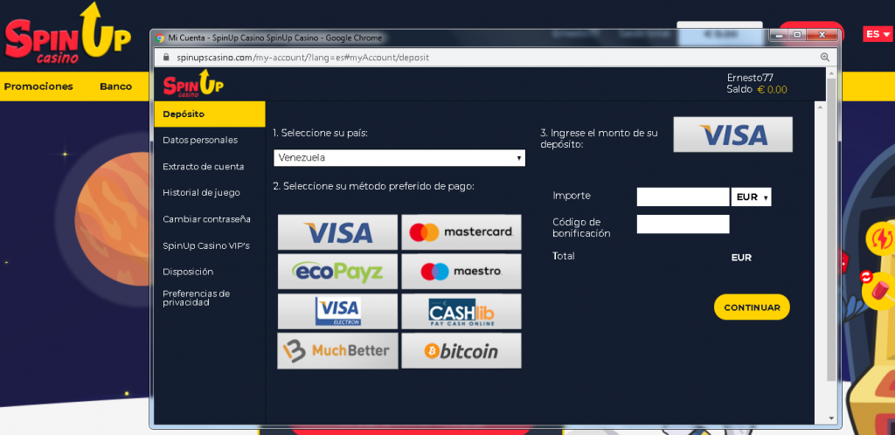The image size is (895, 435).
Task: Click the red refresh badge icon on the right
Action: click(x=866, y=277)
